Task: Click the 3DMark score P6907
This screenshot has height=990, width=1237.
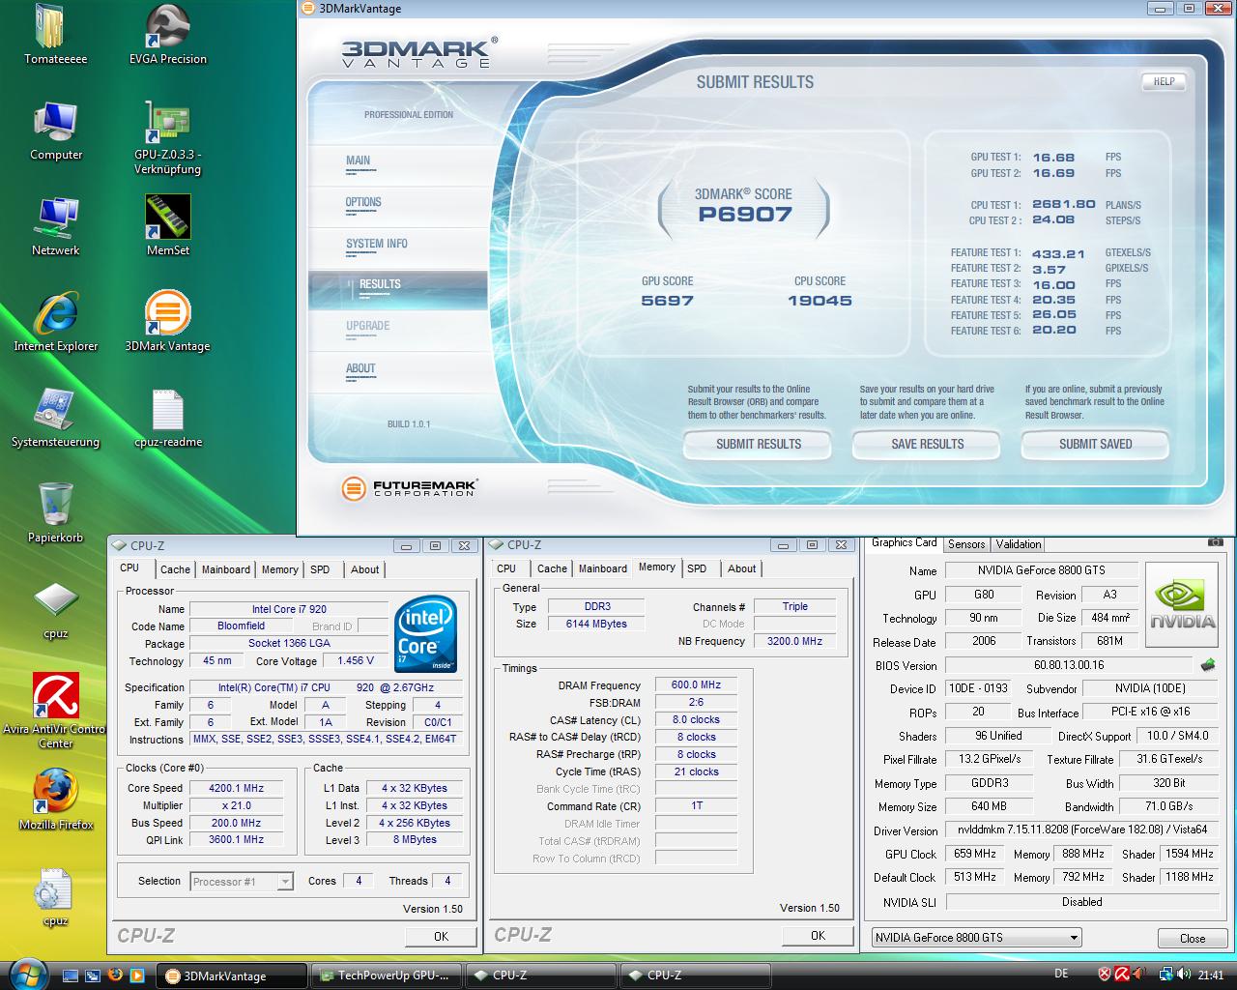Action: click(744, 215)
